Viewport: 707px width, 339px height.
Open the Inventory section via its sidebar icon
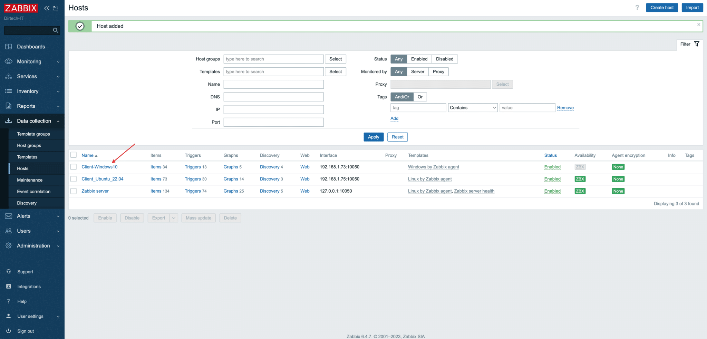[x=9, y=91]
